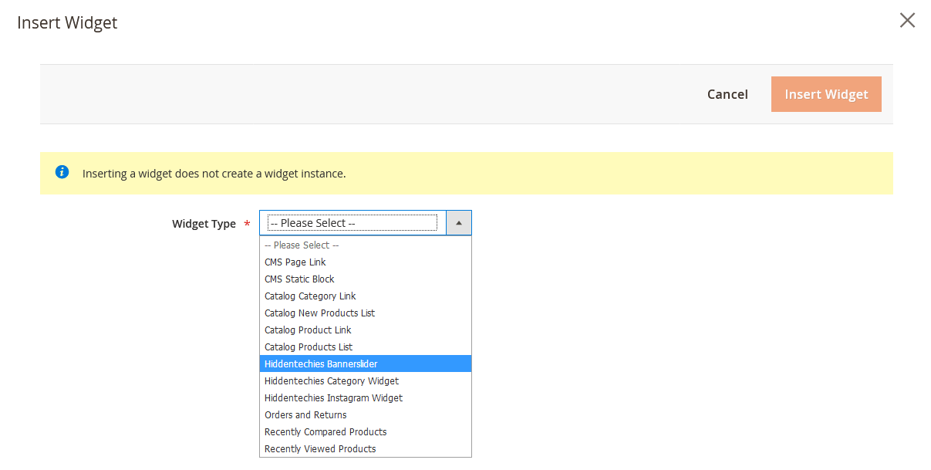Click the info icon in the yellow notice
Viewport: 931px width, 470px height.
[62, 172]
